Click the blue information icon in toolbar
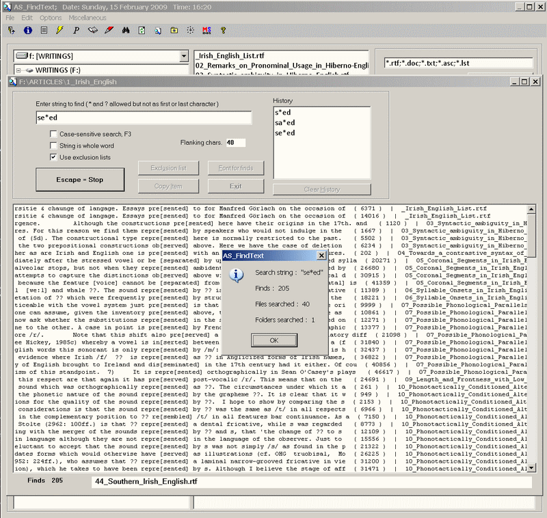The height and width of the screenshot is (518, 547). [27, 31]
